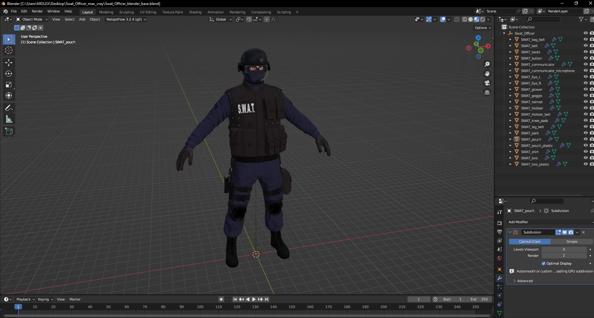
Task: Select the Scale tool
Action: point(9,84)
